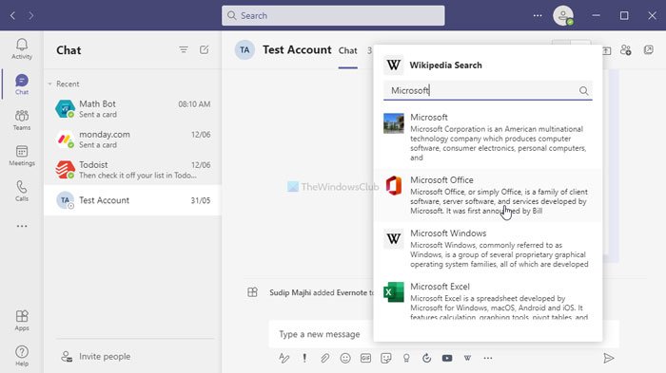
Task: Click the Type a new message box
Action: point(321,334)
